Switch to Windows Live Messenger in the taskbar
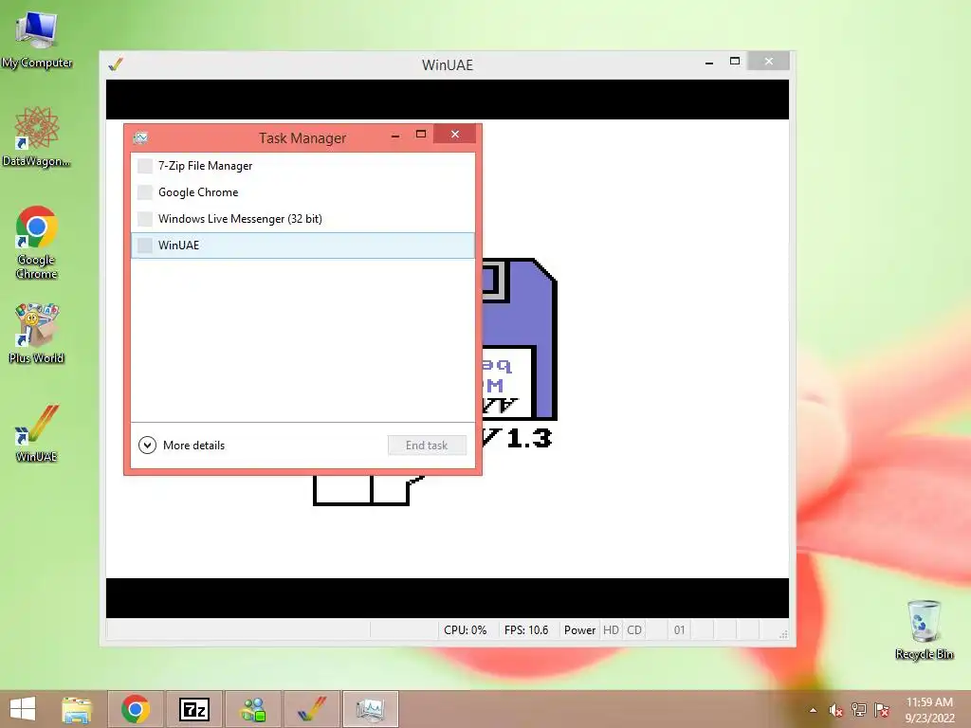The width and height of the screenshot is (971, 728). point(252,709)
